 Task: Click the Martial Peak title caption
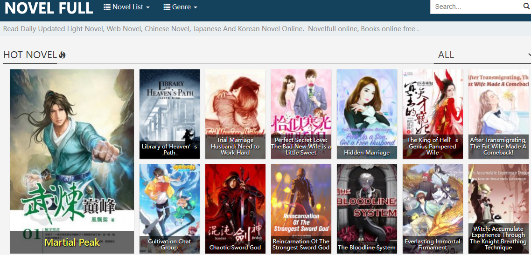coord(72,242)
